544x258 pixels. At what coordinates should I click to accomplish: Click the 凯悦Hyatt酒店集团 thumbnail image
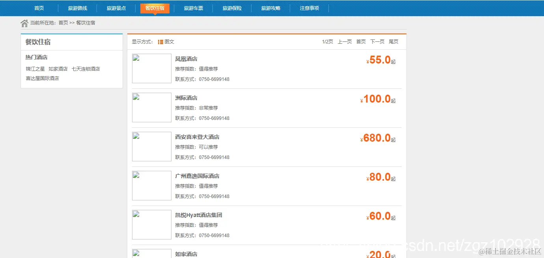pyautogui.click(x=152, y=225)
